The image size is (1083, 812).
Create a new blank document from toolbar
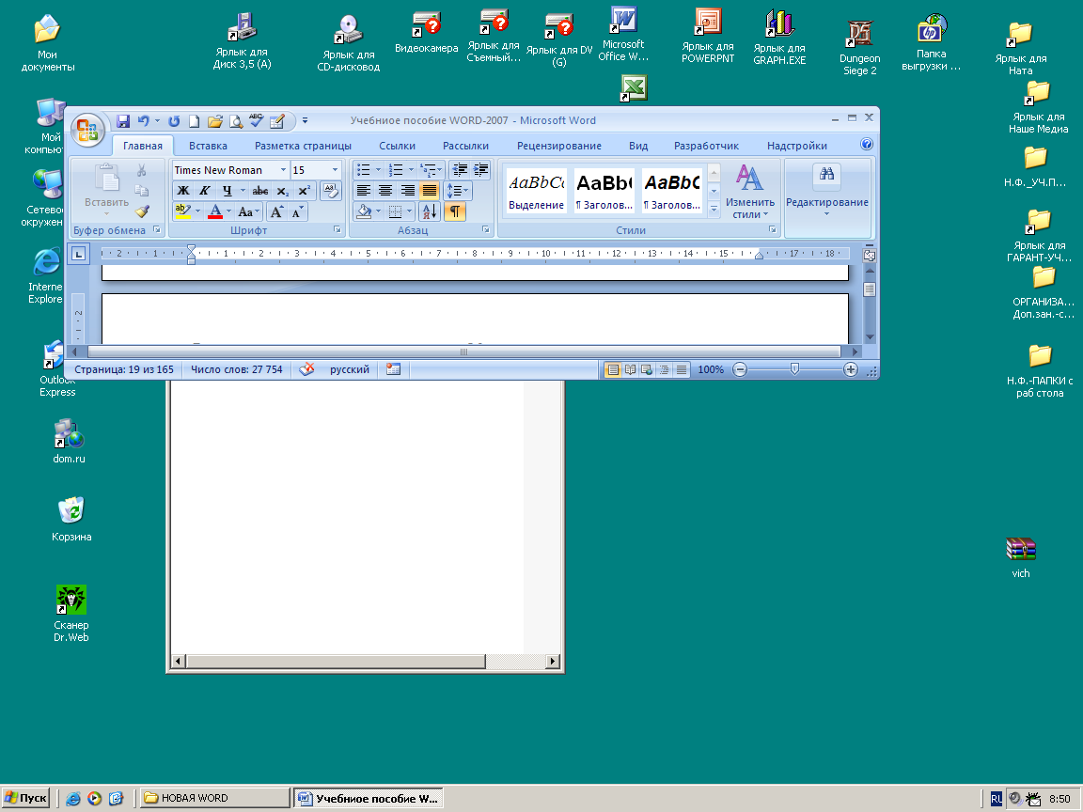point(194,121)
